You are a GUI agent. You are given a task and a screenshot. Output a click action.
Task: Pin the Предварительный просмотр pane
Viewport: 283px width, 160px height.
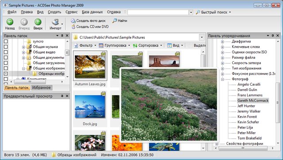tap(62, 96)
